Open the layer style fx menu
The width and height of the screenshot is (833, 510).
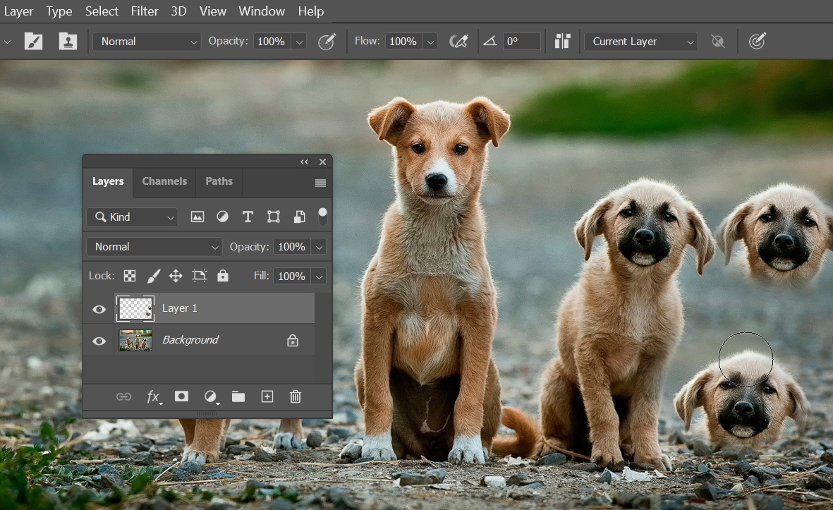pos(154,396)
